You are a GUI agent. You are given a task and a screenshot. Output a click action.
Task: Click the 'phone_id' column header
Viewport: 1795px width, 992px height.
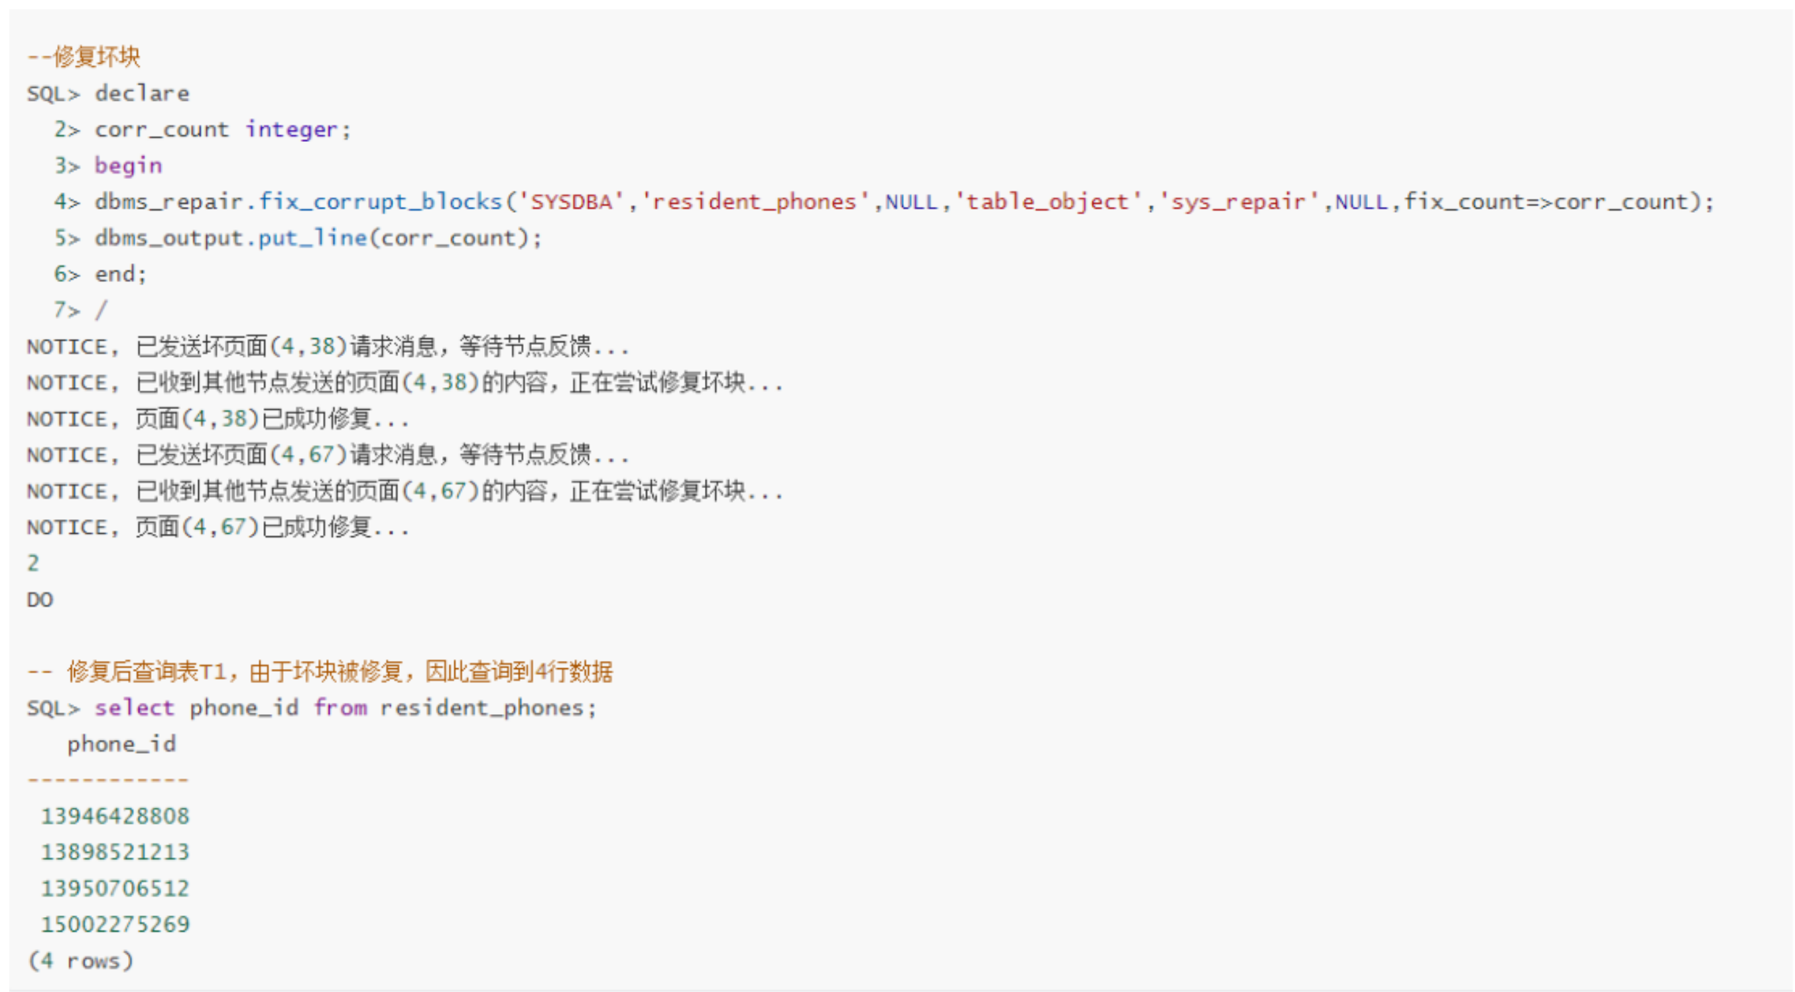[121, 744]
